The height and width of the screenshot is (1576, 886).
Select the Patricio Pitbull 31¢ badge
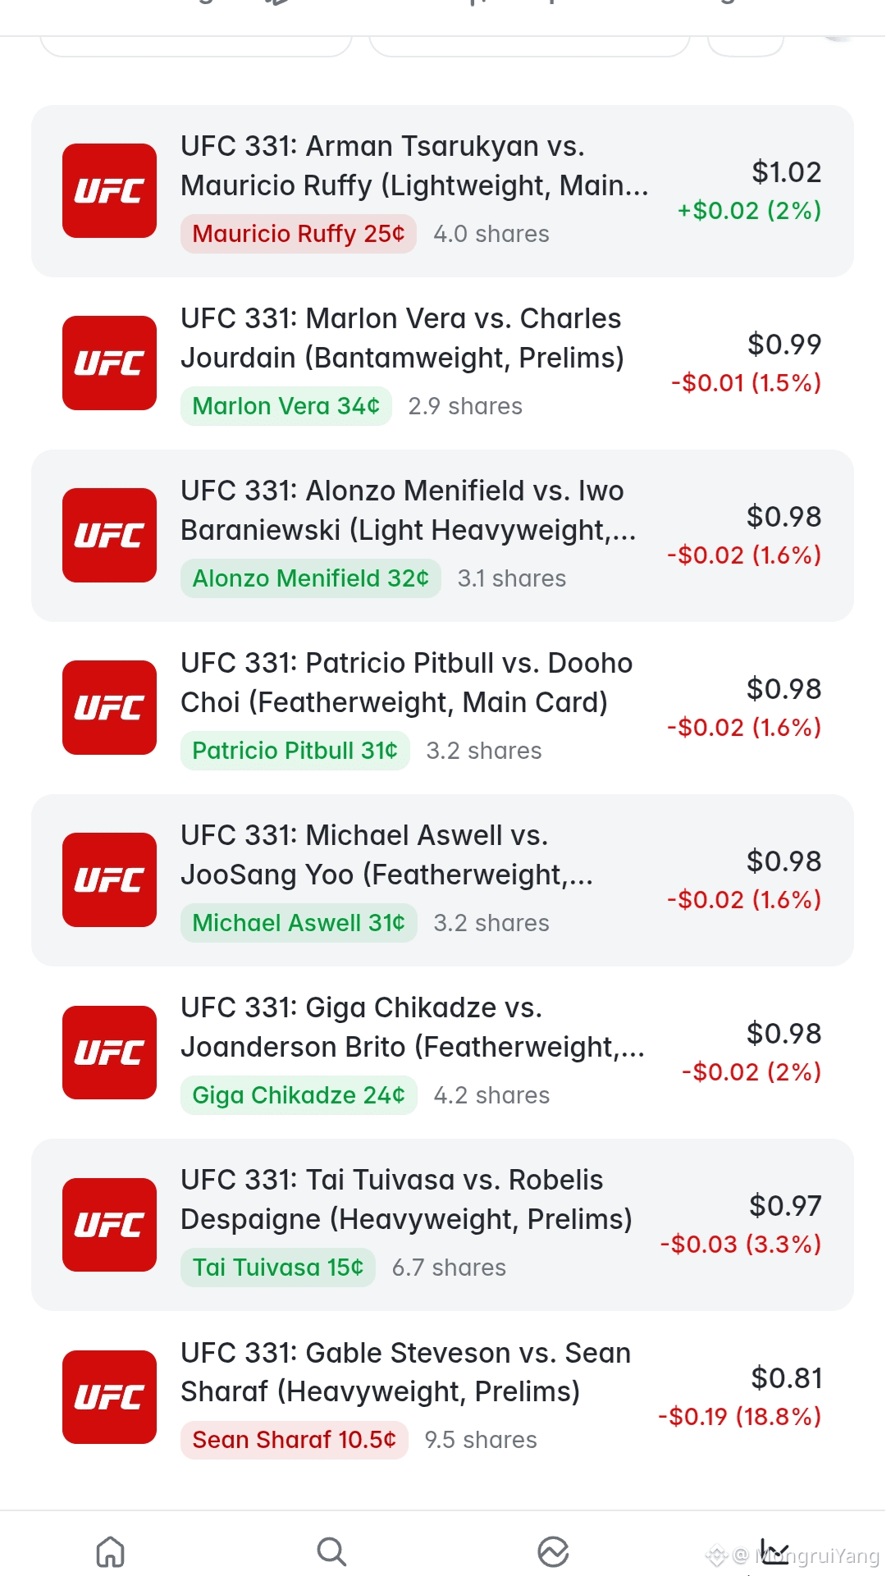295,751
